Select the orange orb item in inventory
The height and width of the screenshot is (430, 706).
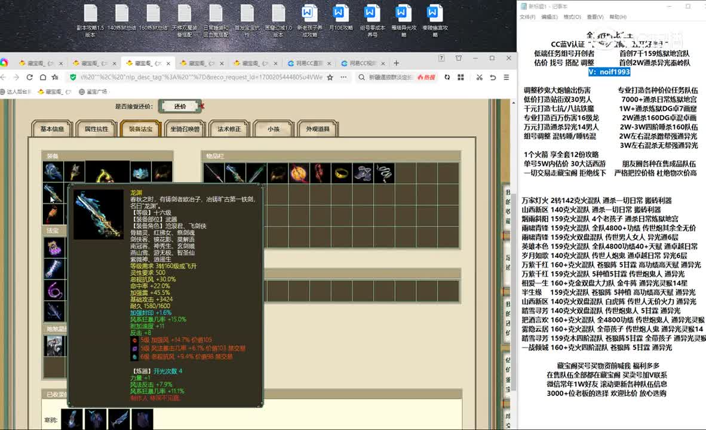(x=299, y=173)
